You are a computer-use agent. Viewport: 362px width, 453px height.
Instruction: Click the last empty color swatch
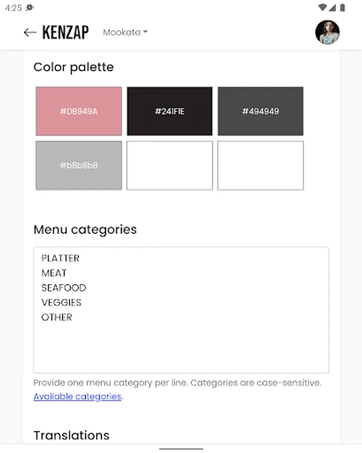point(260,166)
